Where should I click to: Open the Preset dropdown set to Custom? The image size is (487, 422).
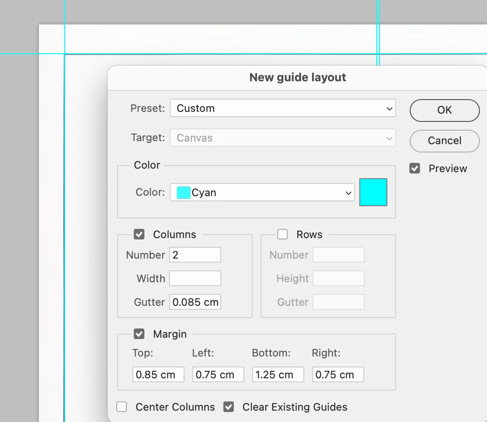click(283, 108)
